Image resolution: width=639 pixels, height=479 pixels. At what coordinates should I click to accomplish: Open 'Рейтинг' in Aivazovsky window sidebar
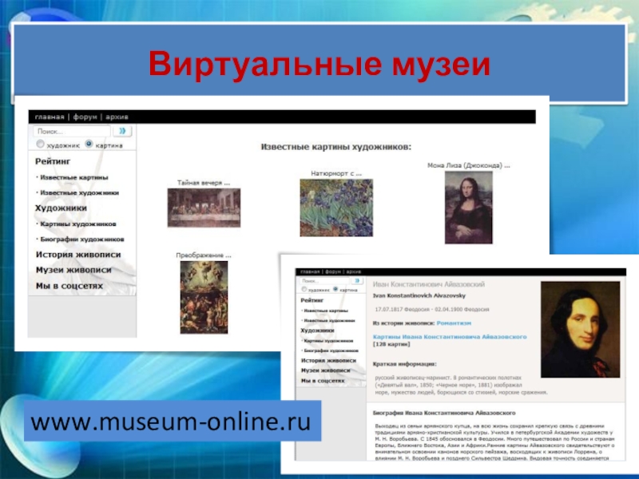312,300
